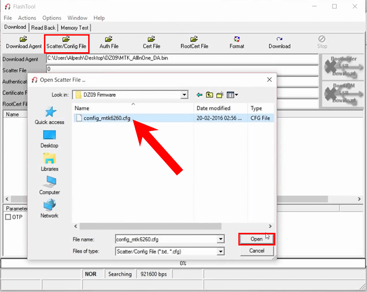Close the Open Scatter File dialog
367x292 pixels.
pos(269,80)
